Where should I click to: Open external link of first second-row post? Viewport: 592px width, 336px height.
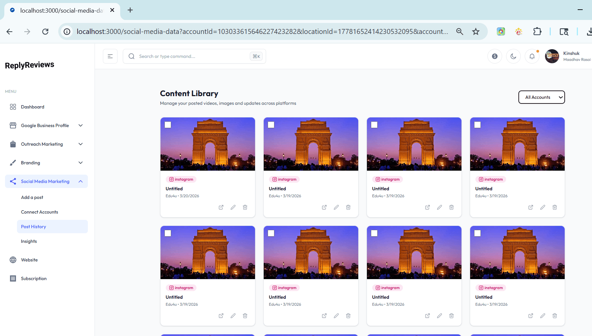point(221,316)
